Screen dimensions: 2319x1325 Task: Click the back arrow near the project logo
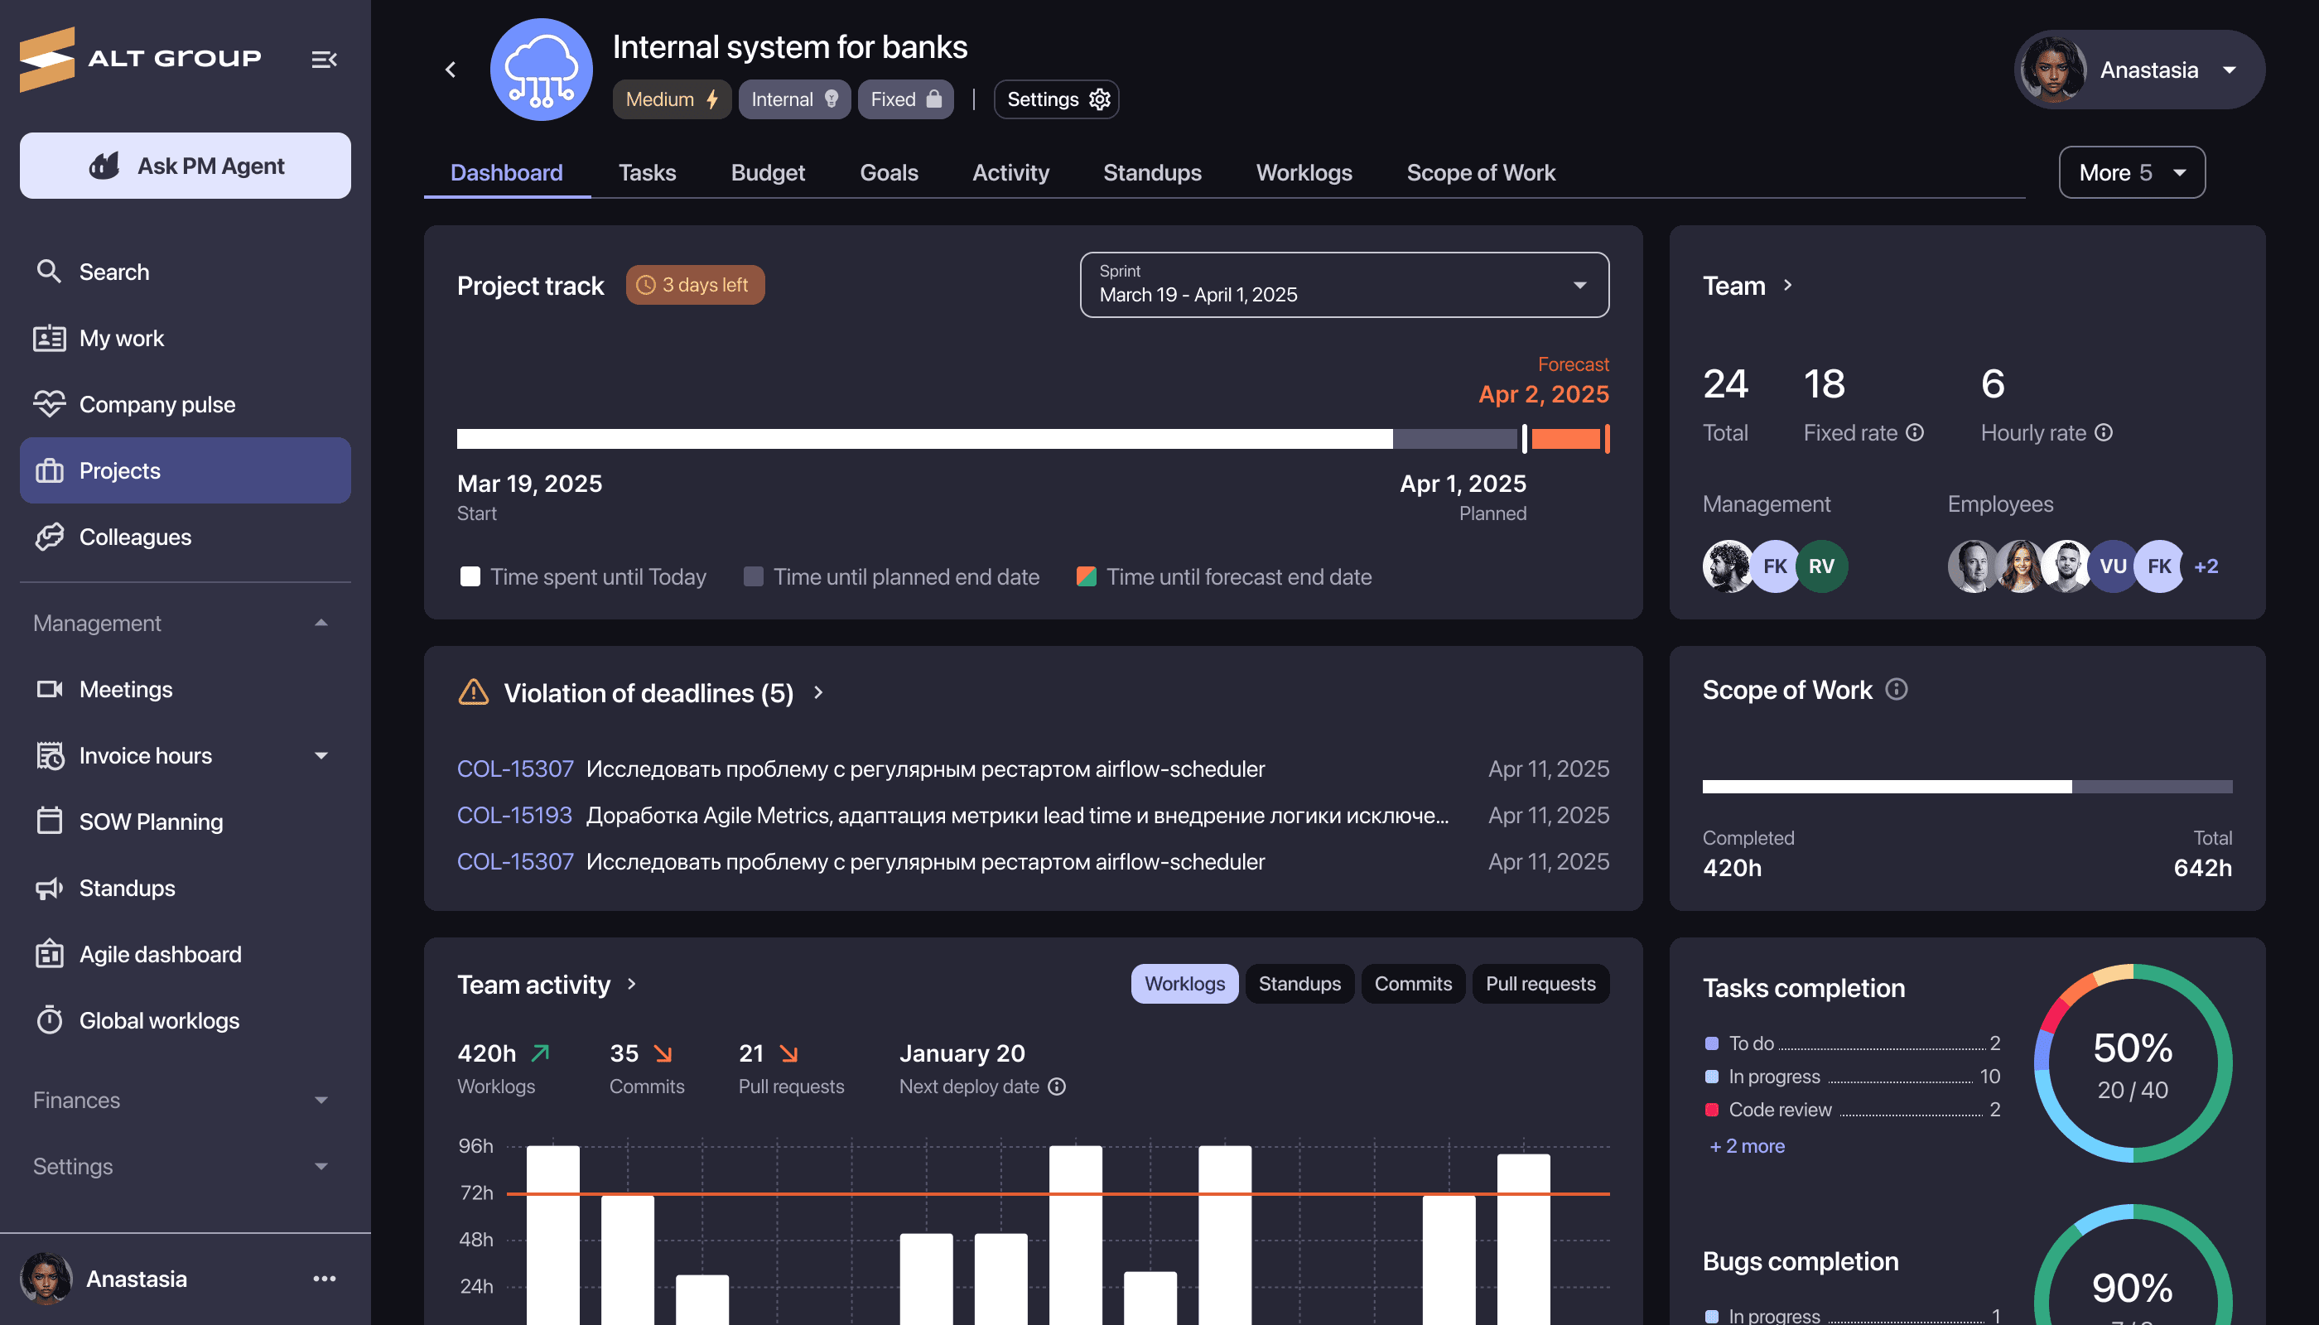(x=451, y=70)
